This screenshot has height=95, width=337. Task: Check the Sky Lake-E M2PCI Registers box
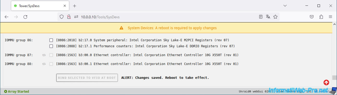coord(51,40)
